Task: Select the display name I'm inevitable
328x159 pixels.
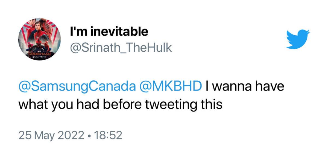Action: click(109, 32)
